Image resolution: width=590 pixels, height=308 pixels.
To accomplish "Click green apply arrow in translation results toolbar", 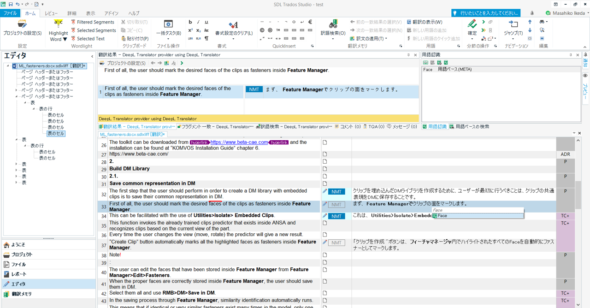I will tap(182, 63).
